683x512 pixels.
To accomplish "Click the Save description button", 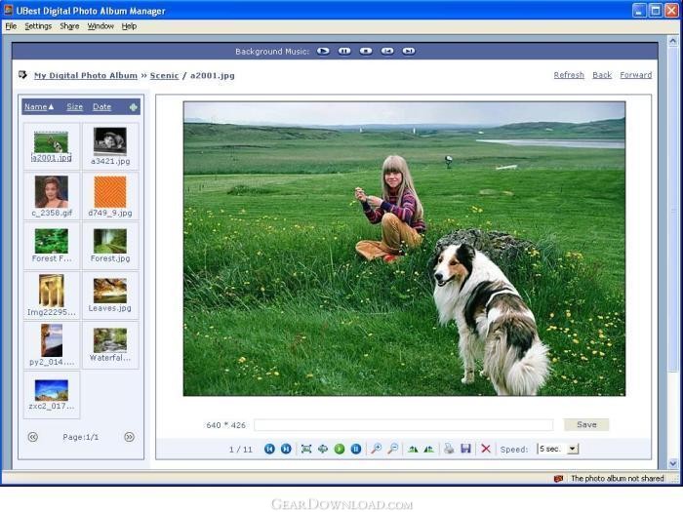I will tap(586, 424).
